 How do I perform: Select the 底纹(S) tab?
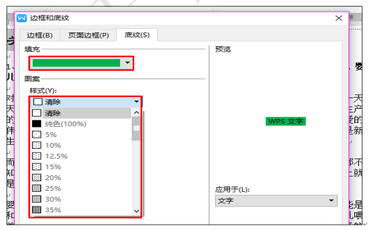coord(137,35)
